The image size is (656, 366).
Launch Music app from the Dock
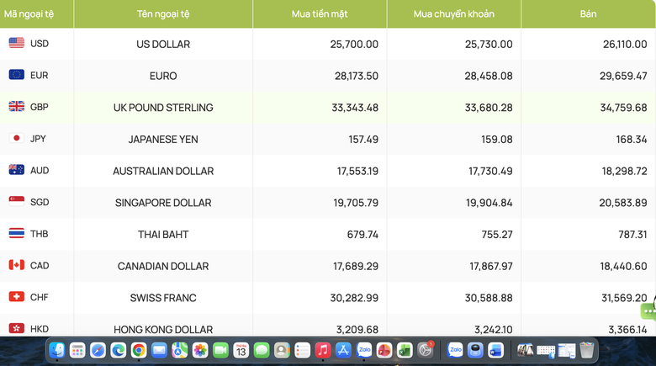(323, 350)
